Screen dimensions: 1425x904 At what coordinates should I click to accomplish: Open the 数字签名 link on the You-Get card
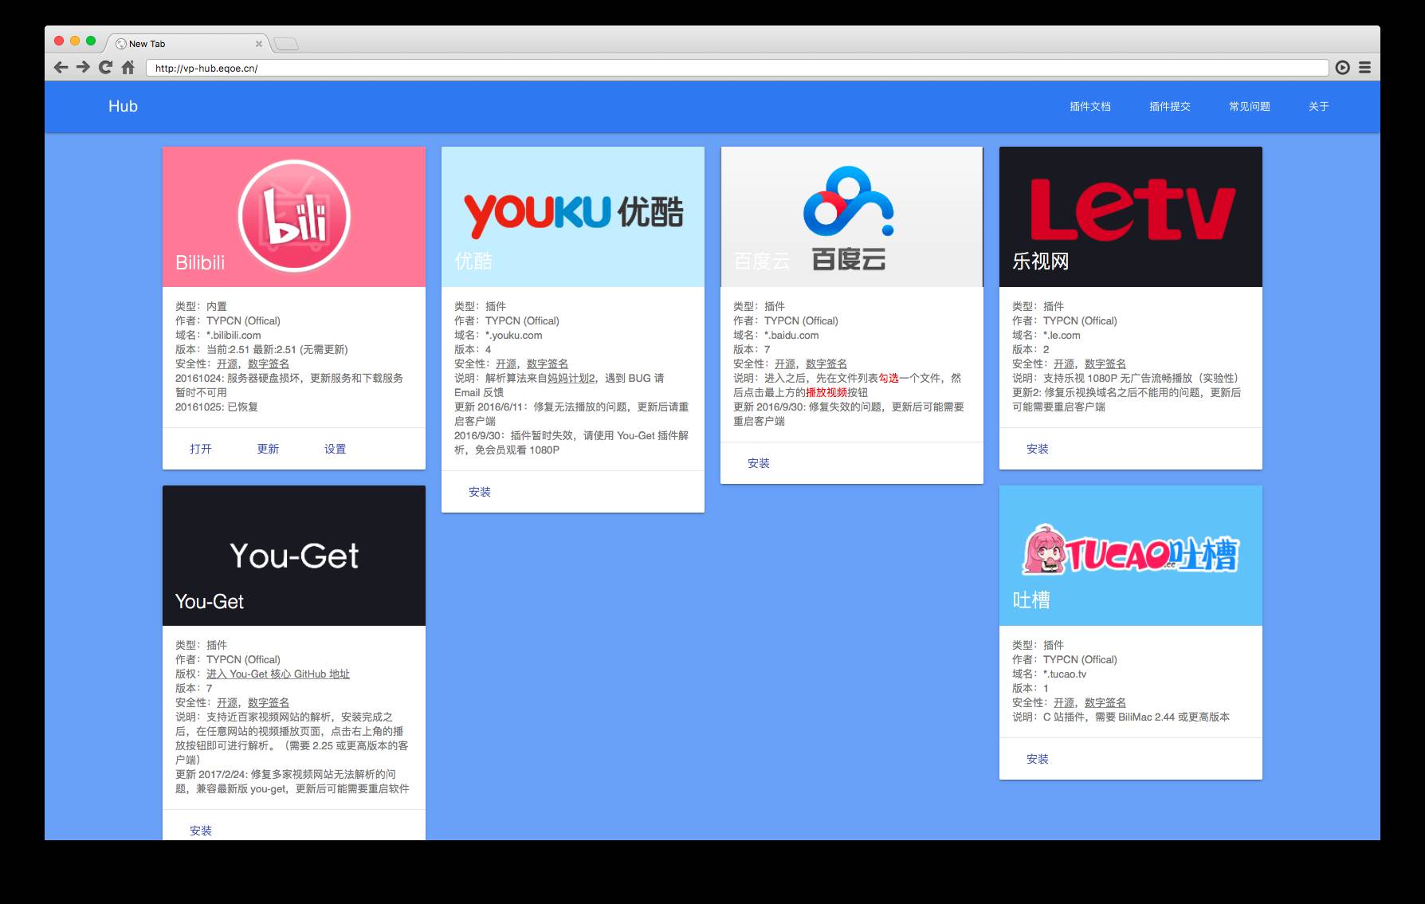[269, 703]
